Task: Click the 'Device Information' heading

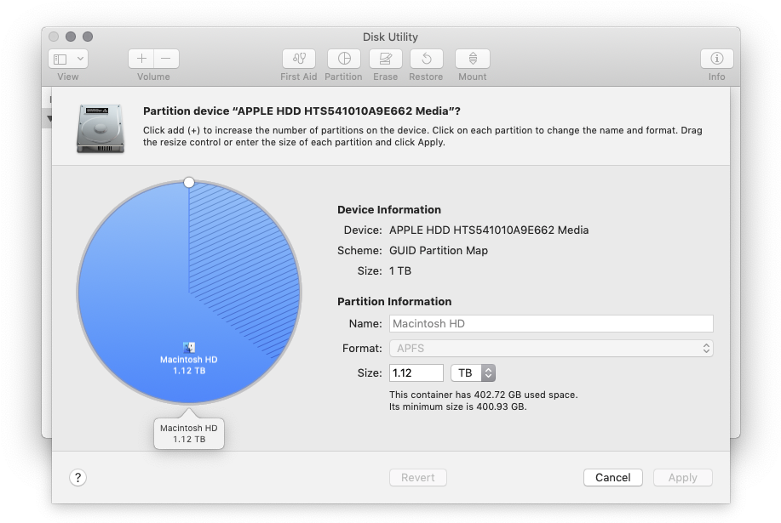Action: coord(389,210)
